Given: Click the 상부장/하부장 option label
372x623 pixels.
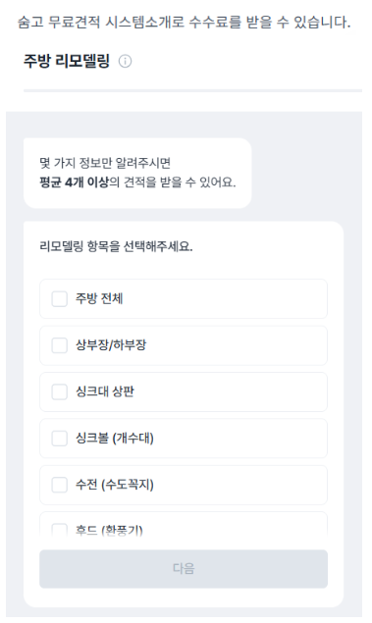Looking at the screenshot, I should [111, 345].
